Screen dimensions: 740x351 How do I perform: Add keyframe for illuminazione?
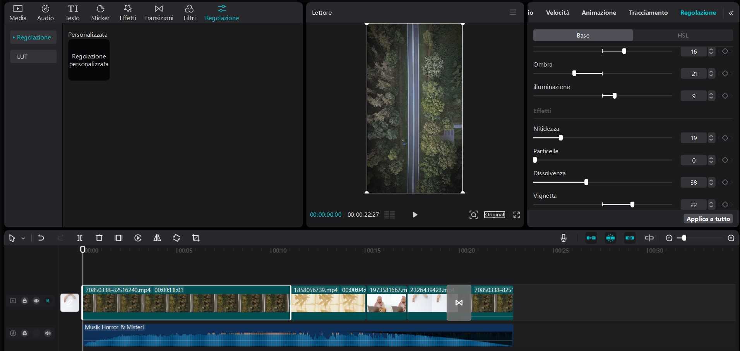(x=725, y=96)
